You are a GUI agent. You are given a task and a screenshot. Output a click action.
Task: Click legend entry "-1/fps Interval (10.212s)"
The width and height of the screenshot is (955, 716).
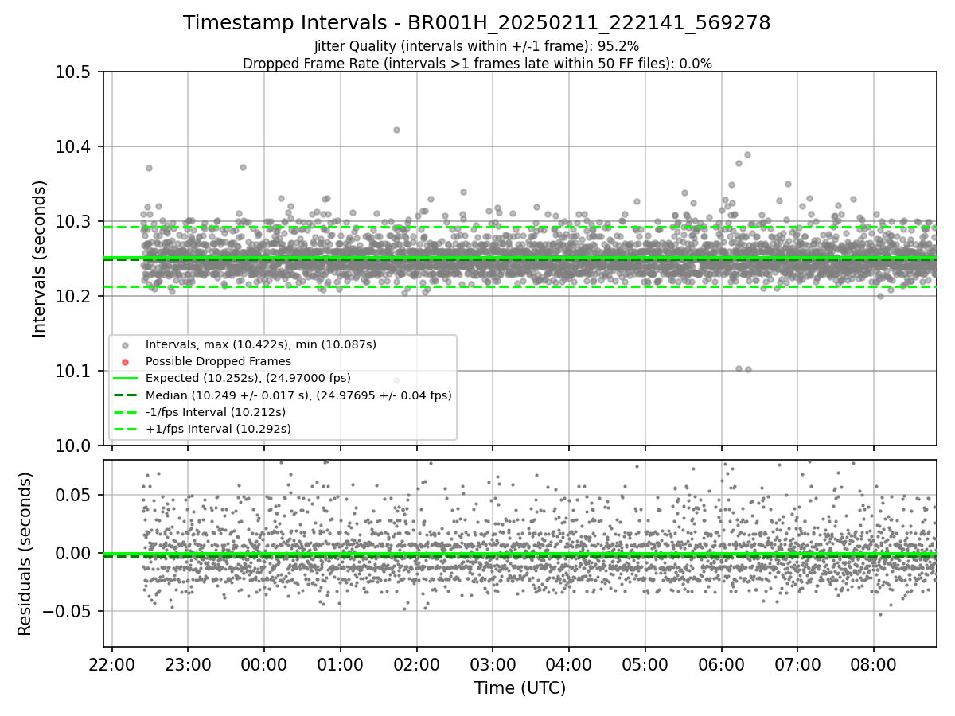[x=216, y=412]
